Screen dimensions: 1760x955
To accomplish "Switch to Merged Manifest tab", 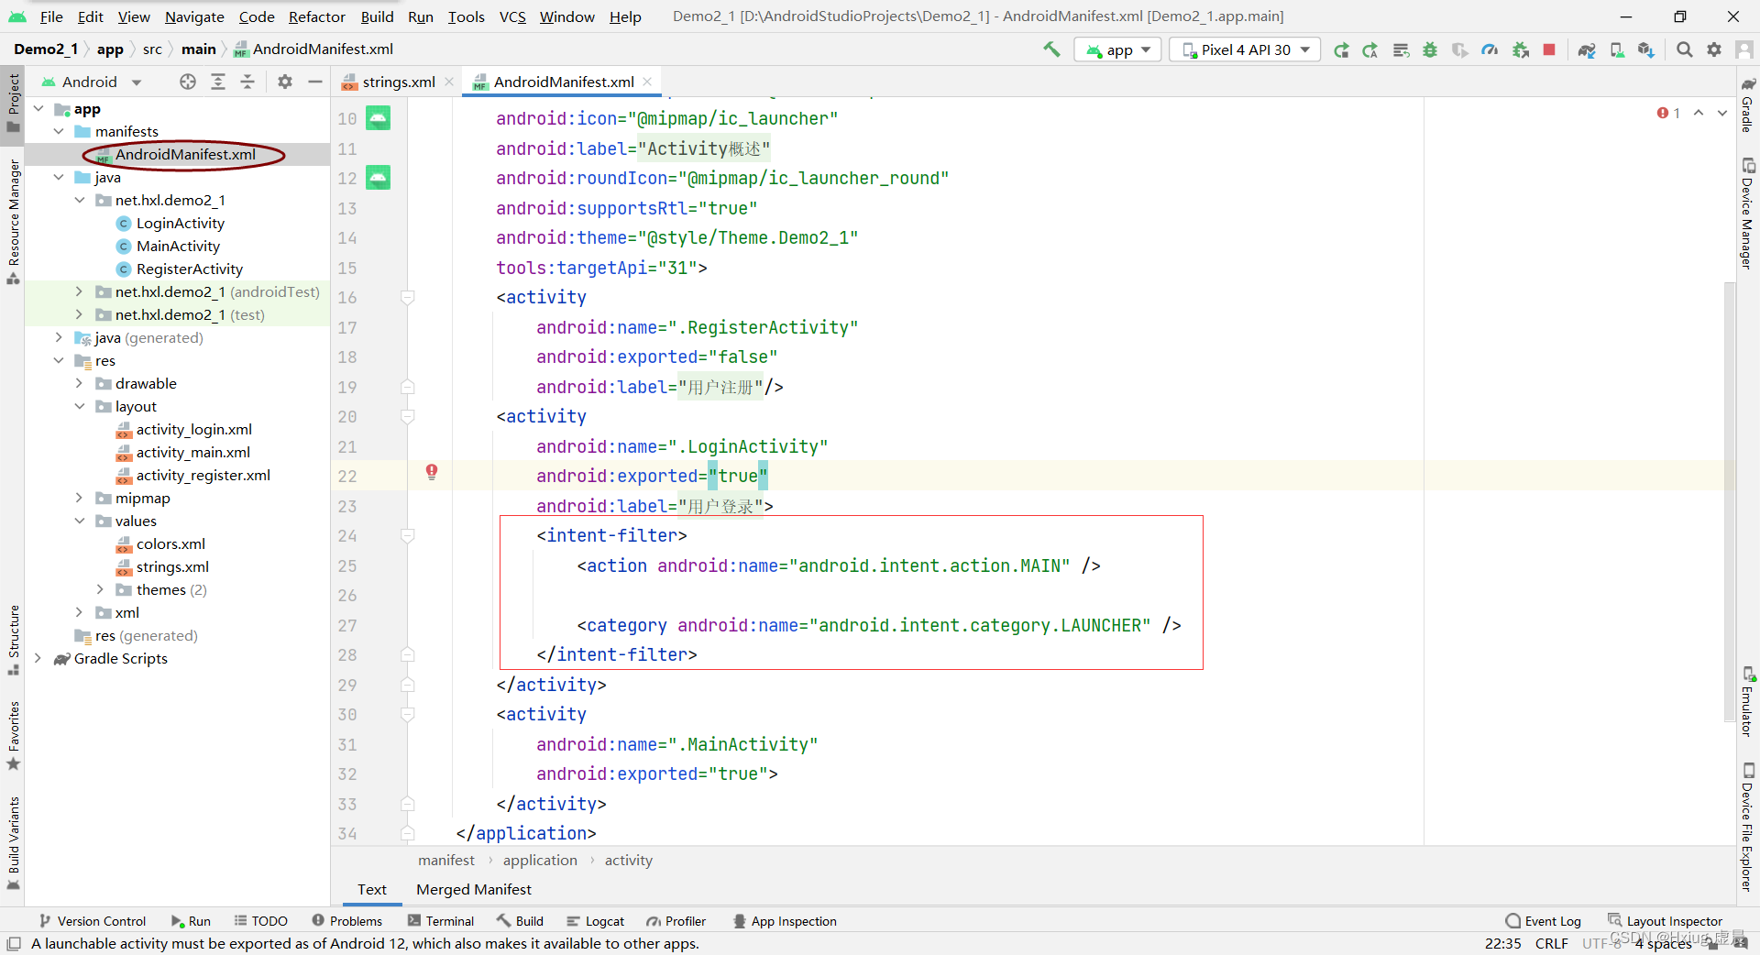I will coord(474,889).
